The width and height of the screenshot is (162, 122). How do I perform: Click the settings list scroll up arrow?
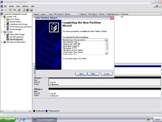point(106,40)
